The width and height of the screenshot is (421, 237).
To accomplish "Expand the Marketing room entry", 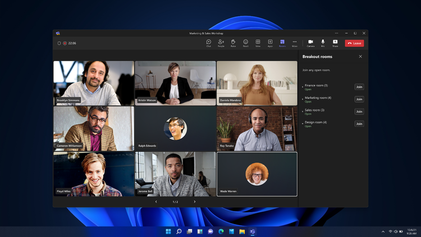I will coord(303,99).
